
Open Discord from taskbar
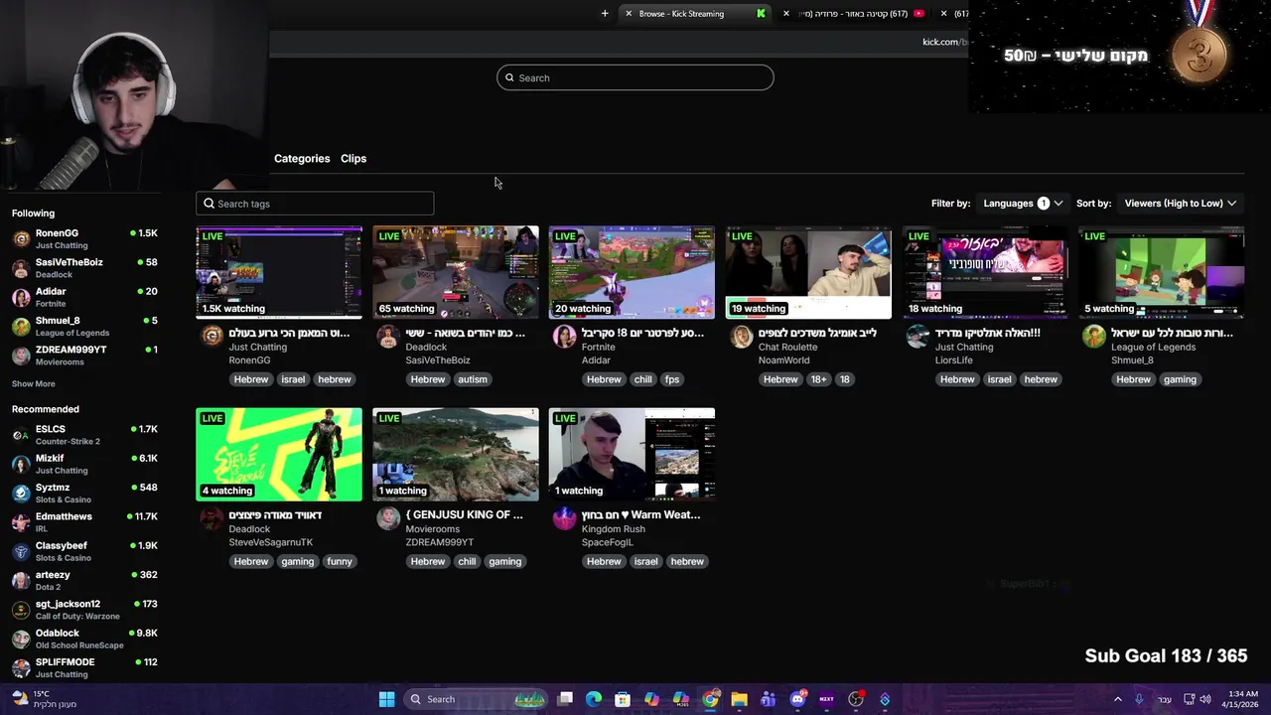(x=797, y=699)
